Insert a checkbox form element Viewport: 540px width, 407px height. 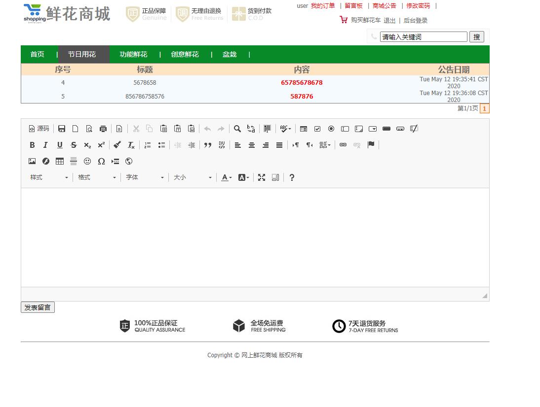click(x=317, y=129)
